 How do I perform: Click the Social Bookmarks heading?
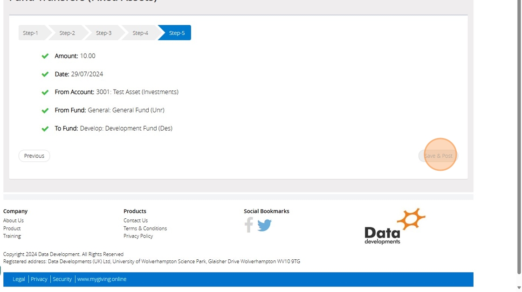tap(266, 211)
